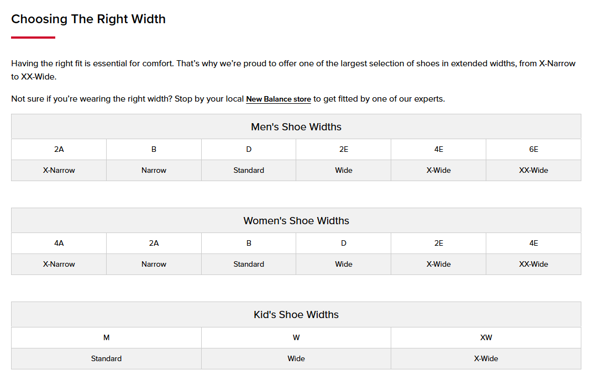Click the Choosing The Right Width heading
Image resolution: width=609 pixels, height=386 pixels.
click(x=88, y=19)
